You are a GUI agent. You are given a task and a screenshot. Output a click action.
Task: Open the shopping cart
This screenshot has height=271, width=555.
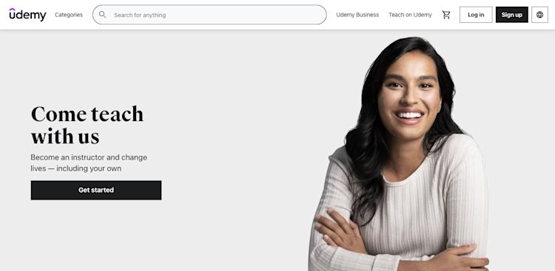[446, 15]
